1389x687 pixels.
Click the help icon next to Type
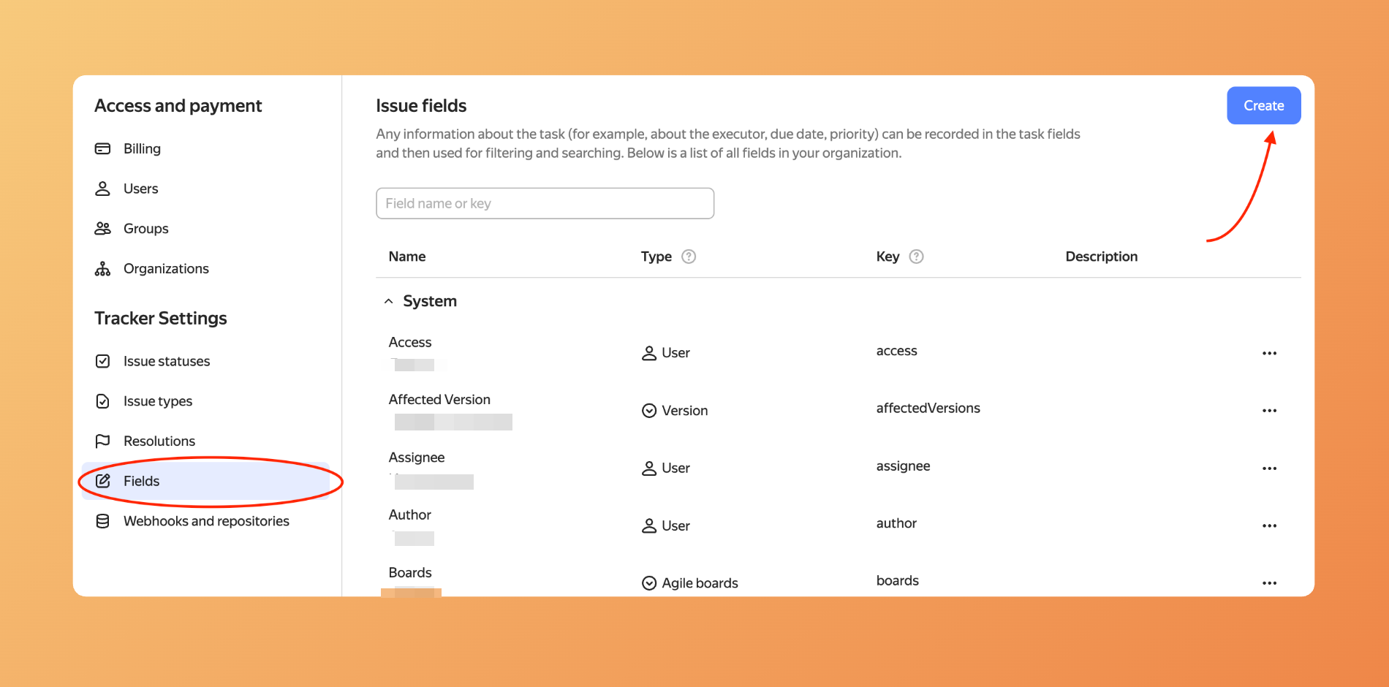point(688,257)
